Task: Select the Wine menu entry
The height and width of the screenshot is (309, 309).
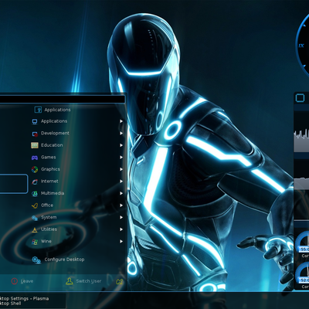Action: (77, 242)
